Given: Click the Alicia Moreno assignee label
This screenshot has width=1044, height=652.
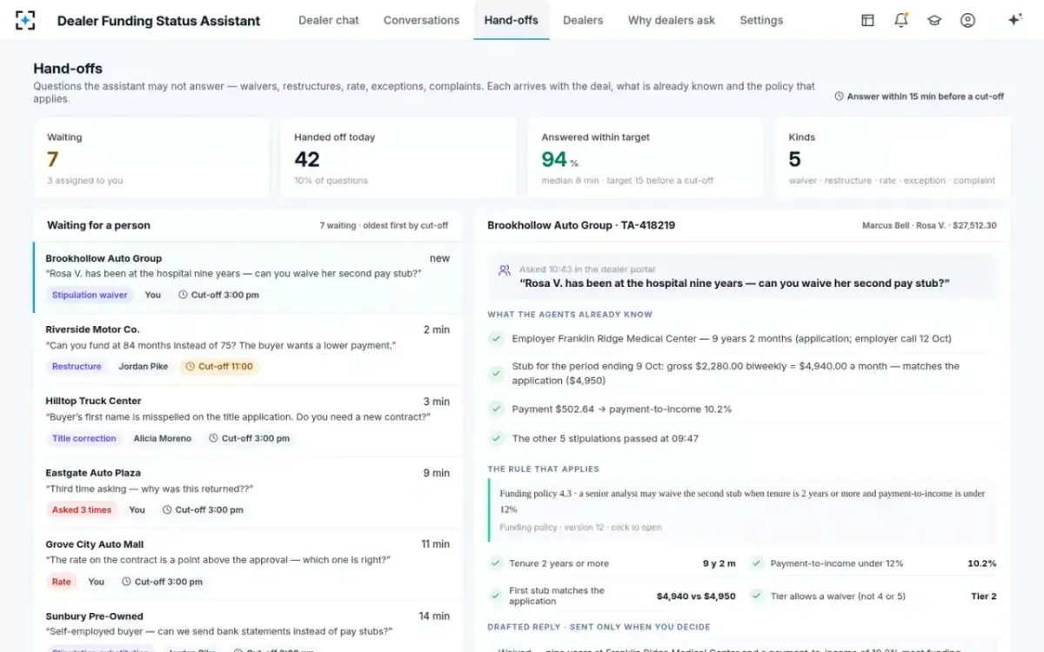Looking at the screenshot, I should click(163, 438).
